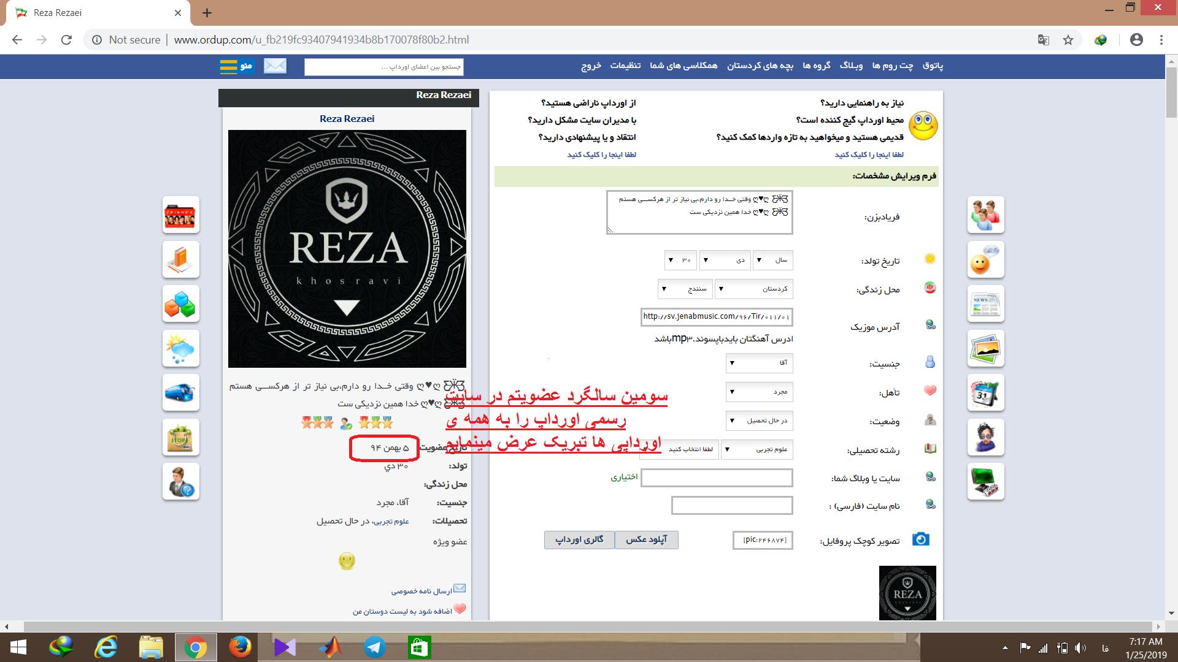Open the colored cubes icon in the sidebar
This screenshot has height=662, width=1178.
pos(181,303)
